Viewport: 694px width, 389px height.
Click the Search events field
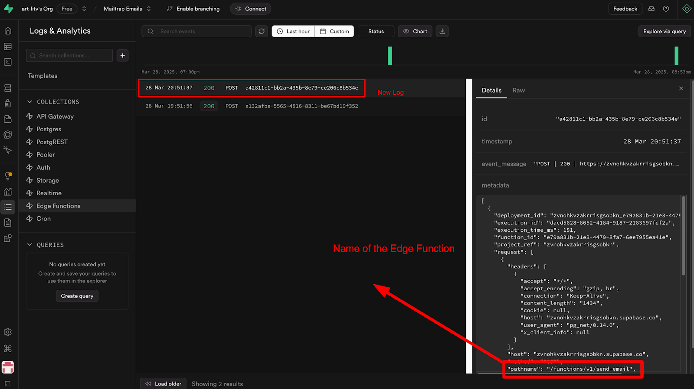point(196,31)
